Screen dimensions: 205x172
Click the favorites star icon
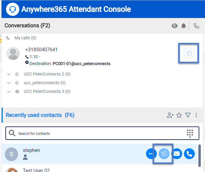coord(179,115)
